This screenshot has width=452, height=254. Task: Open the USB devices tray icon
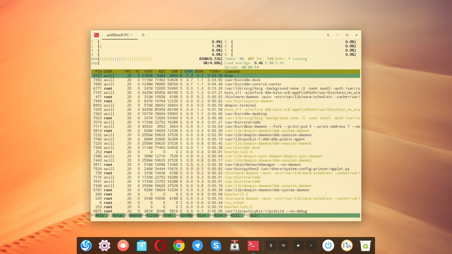click(271, 245)
